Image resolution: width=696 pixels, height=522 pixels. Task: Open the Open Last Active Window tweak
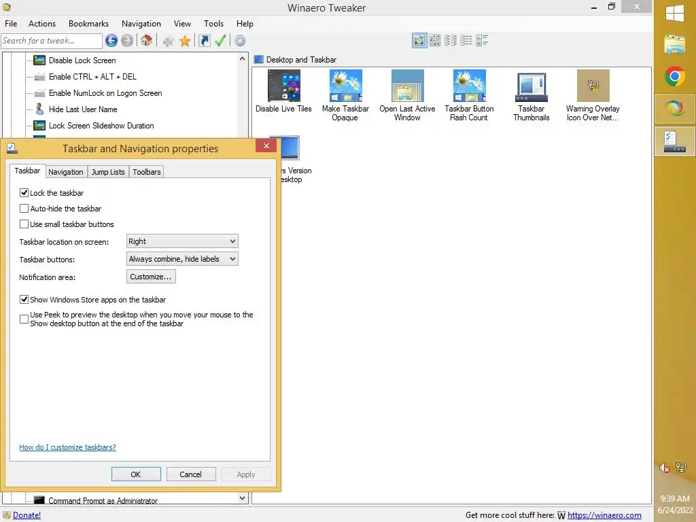click(407, 95)
